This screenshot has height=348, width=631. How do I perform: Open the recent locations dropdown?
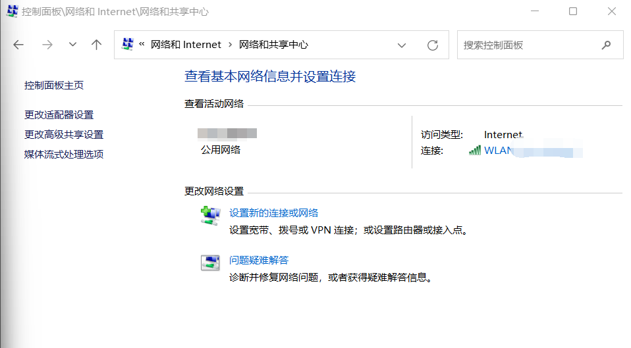(x=72, y=45)
